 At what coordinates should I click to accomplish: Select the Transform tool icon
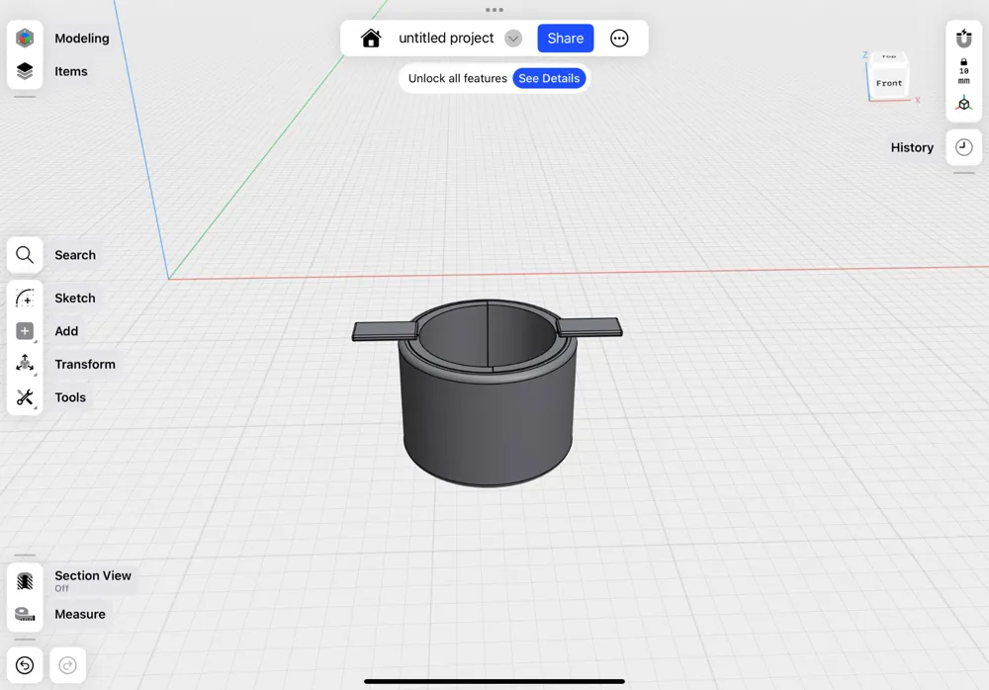(25, 364)
